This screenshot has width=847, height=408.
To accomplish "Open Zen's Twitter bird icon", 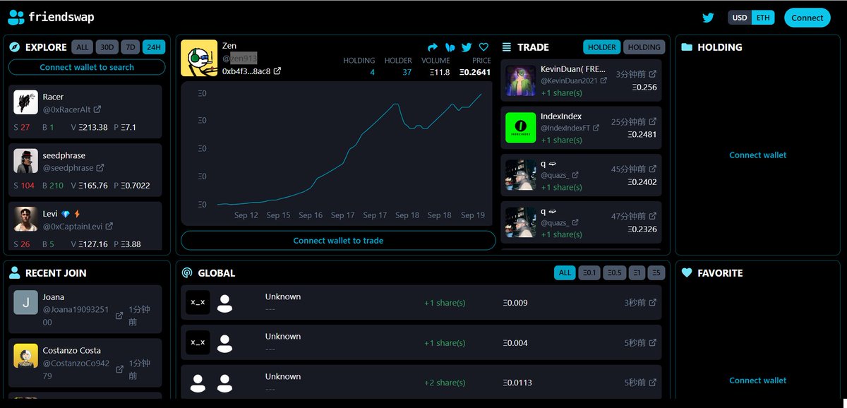I will 467,47.
